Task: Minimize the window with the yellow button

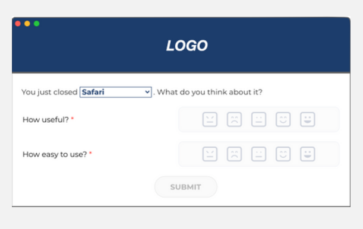Action: click(27, 24)
